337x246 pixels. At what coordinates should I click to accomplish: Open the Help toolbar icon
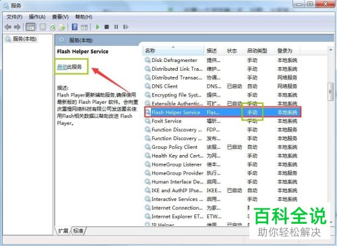[75, 27]
